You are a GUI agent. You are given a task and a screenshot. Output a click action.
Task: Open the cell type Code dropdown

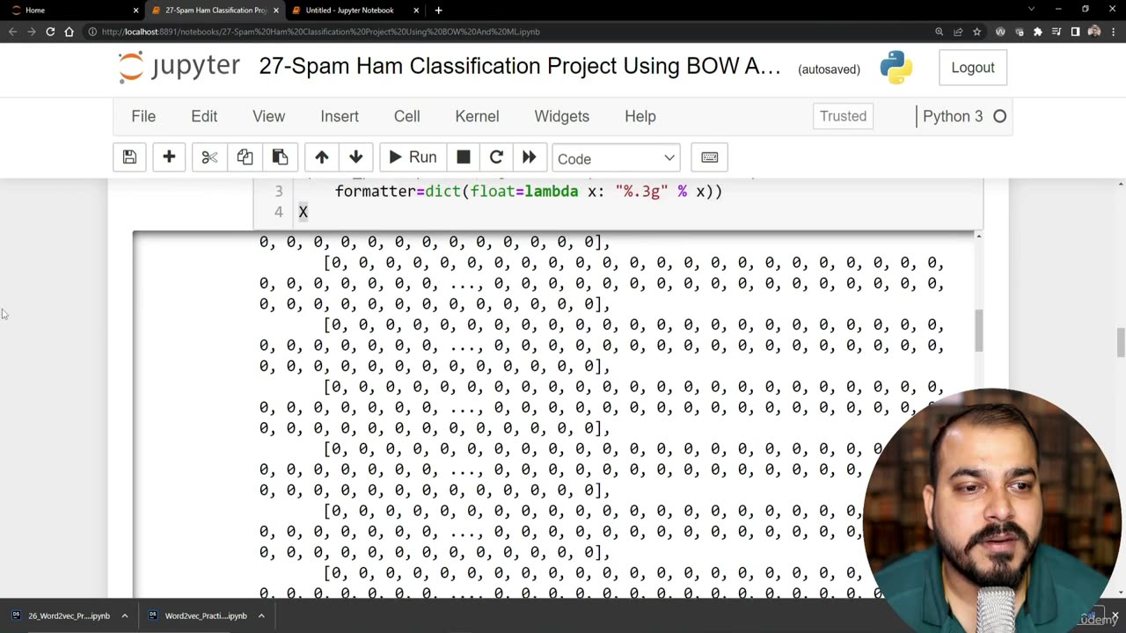coord(616,158)
